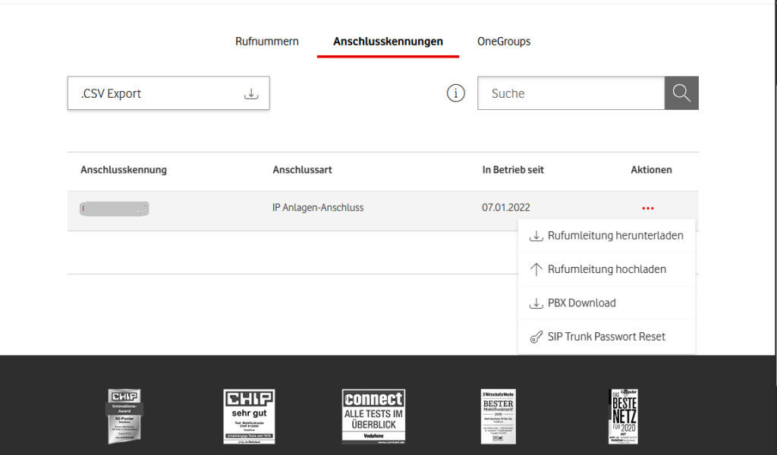Select the Anschlusskennungen tab
777x455 pixels.
click(x=388, y=42)
